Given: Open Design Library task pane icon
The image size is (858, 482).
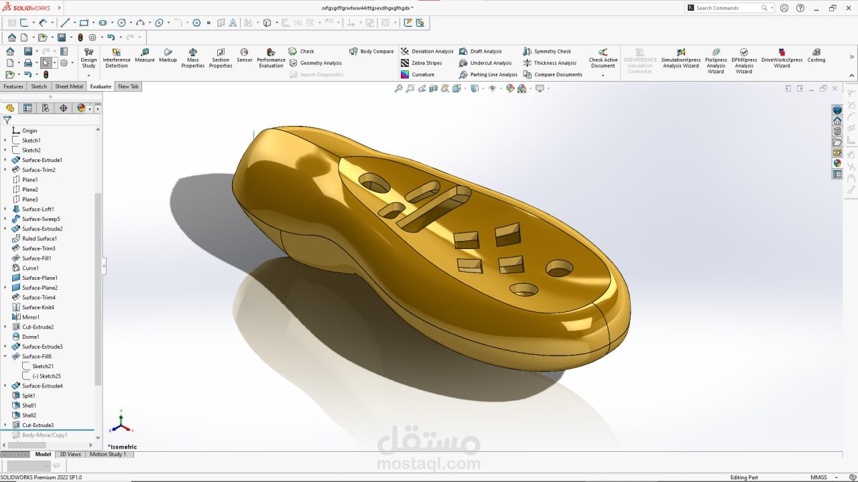Looking at the screenshot, I should (x=837, y=131).
